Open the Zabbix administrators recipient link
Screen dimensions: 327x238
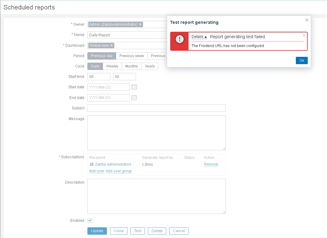pos(113,164)
